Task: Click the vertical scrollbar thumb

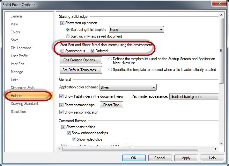Action: tap(221, 51)
